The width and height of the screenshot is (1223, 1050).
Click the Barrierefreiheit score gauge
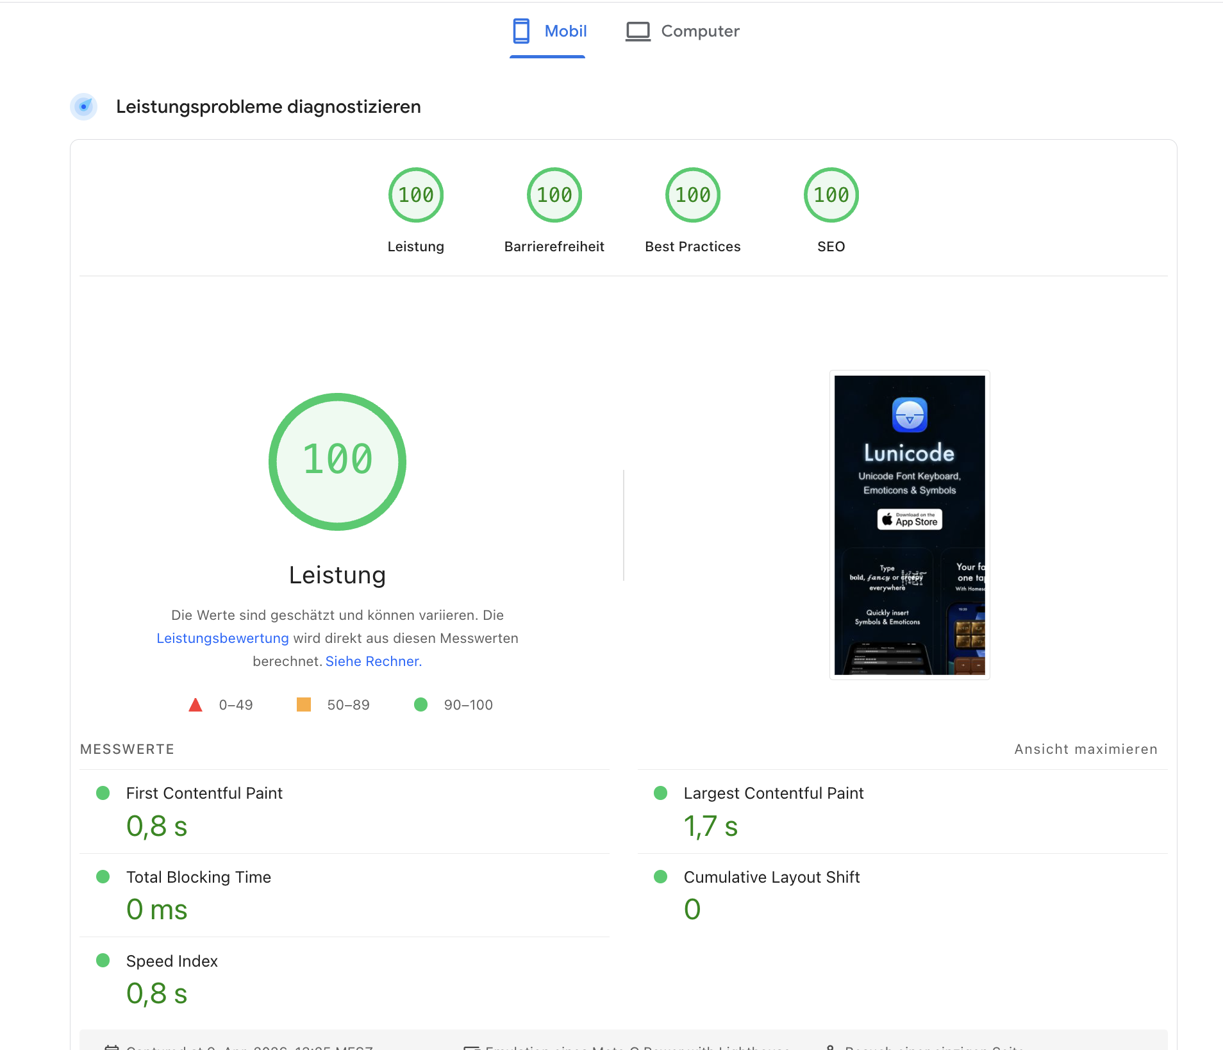click(x=554, y=195)
